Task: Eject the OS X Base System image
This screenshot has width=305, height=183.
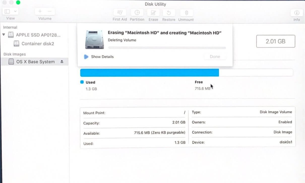Action: pyautogui.click(x=62, y=62)
